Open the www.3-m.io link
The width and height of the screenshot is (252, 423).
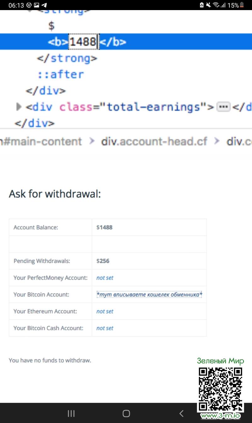pyautogui.click(x=220, y=416)
